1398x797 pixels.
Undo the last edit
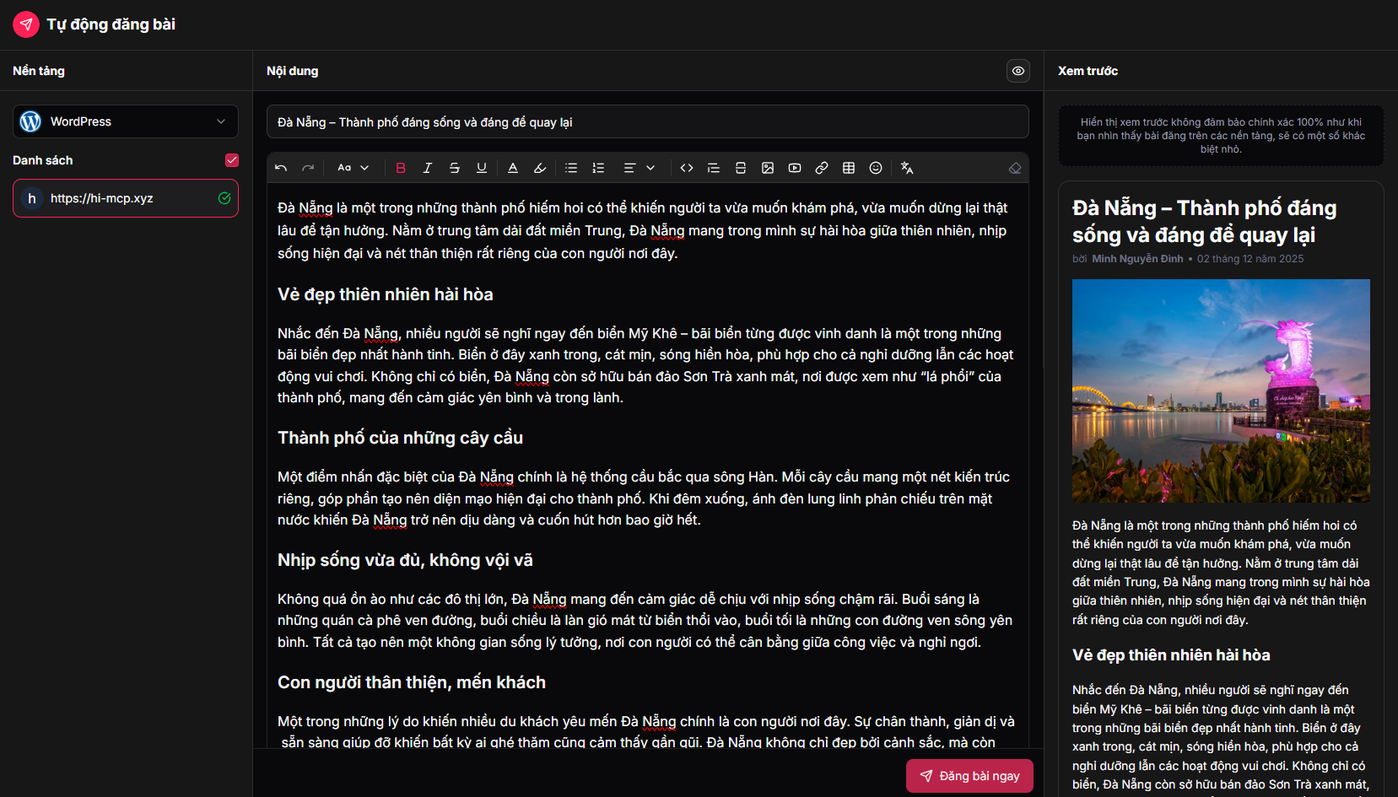(281, 168)
